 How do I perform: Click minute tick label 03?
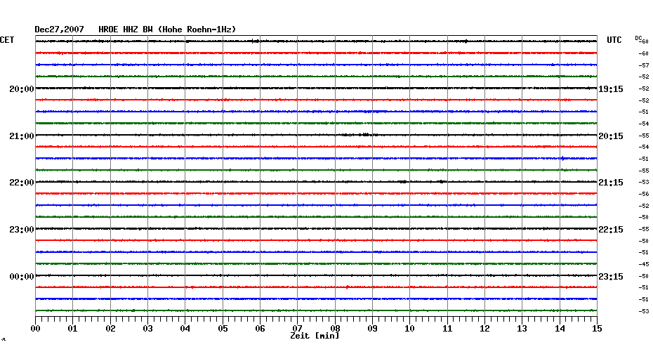[x=148, y=329]
